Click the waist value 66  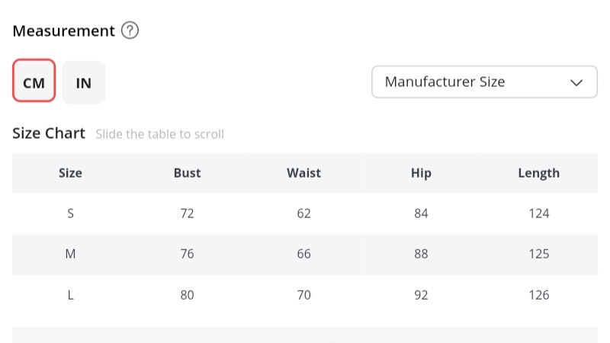(303, 254)
